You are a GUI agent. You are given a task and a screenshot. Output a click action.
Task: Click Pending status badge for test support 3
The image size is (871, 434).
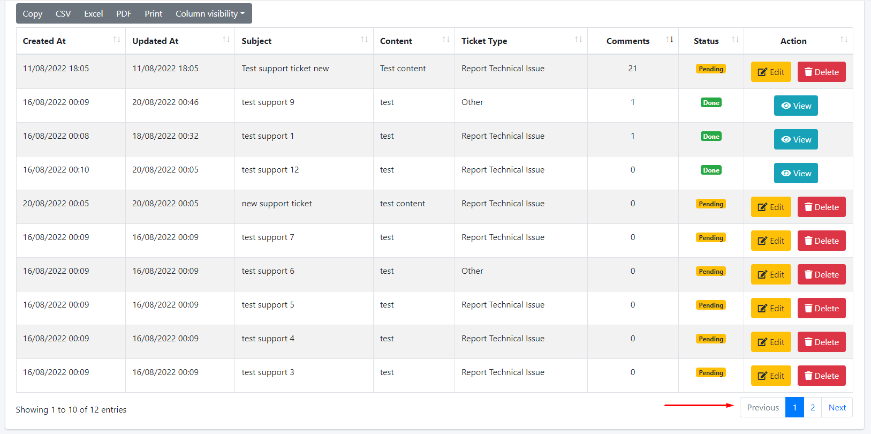[711, 373]
